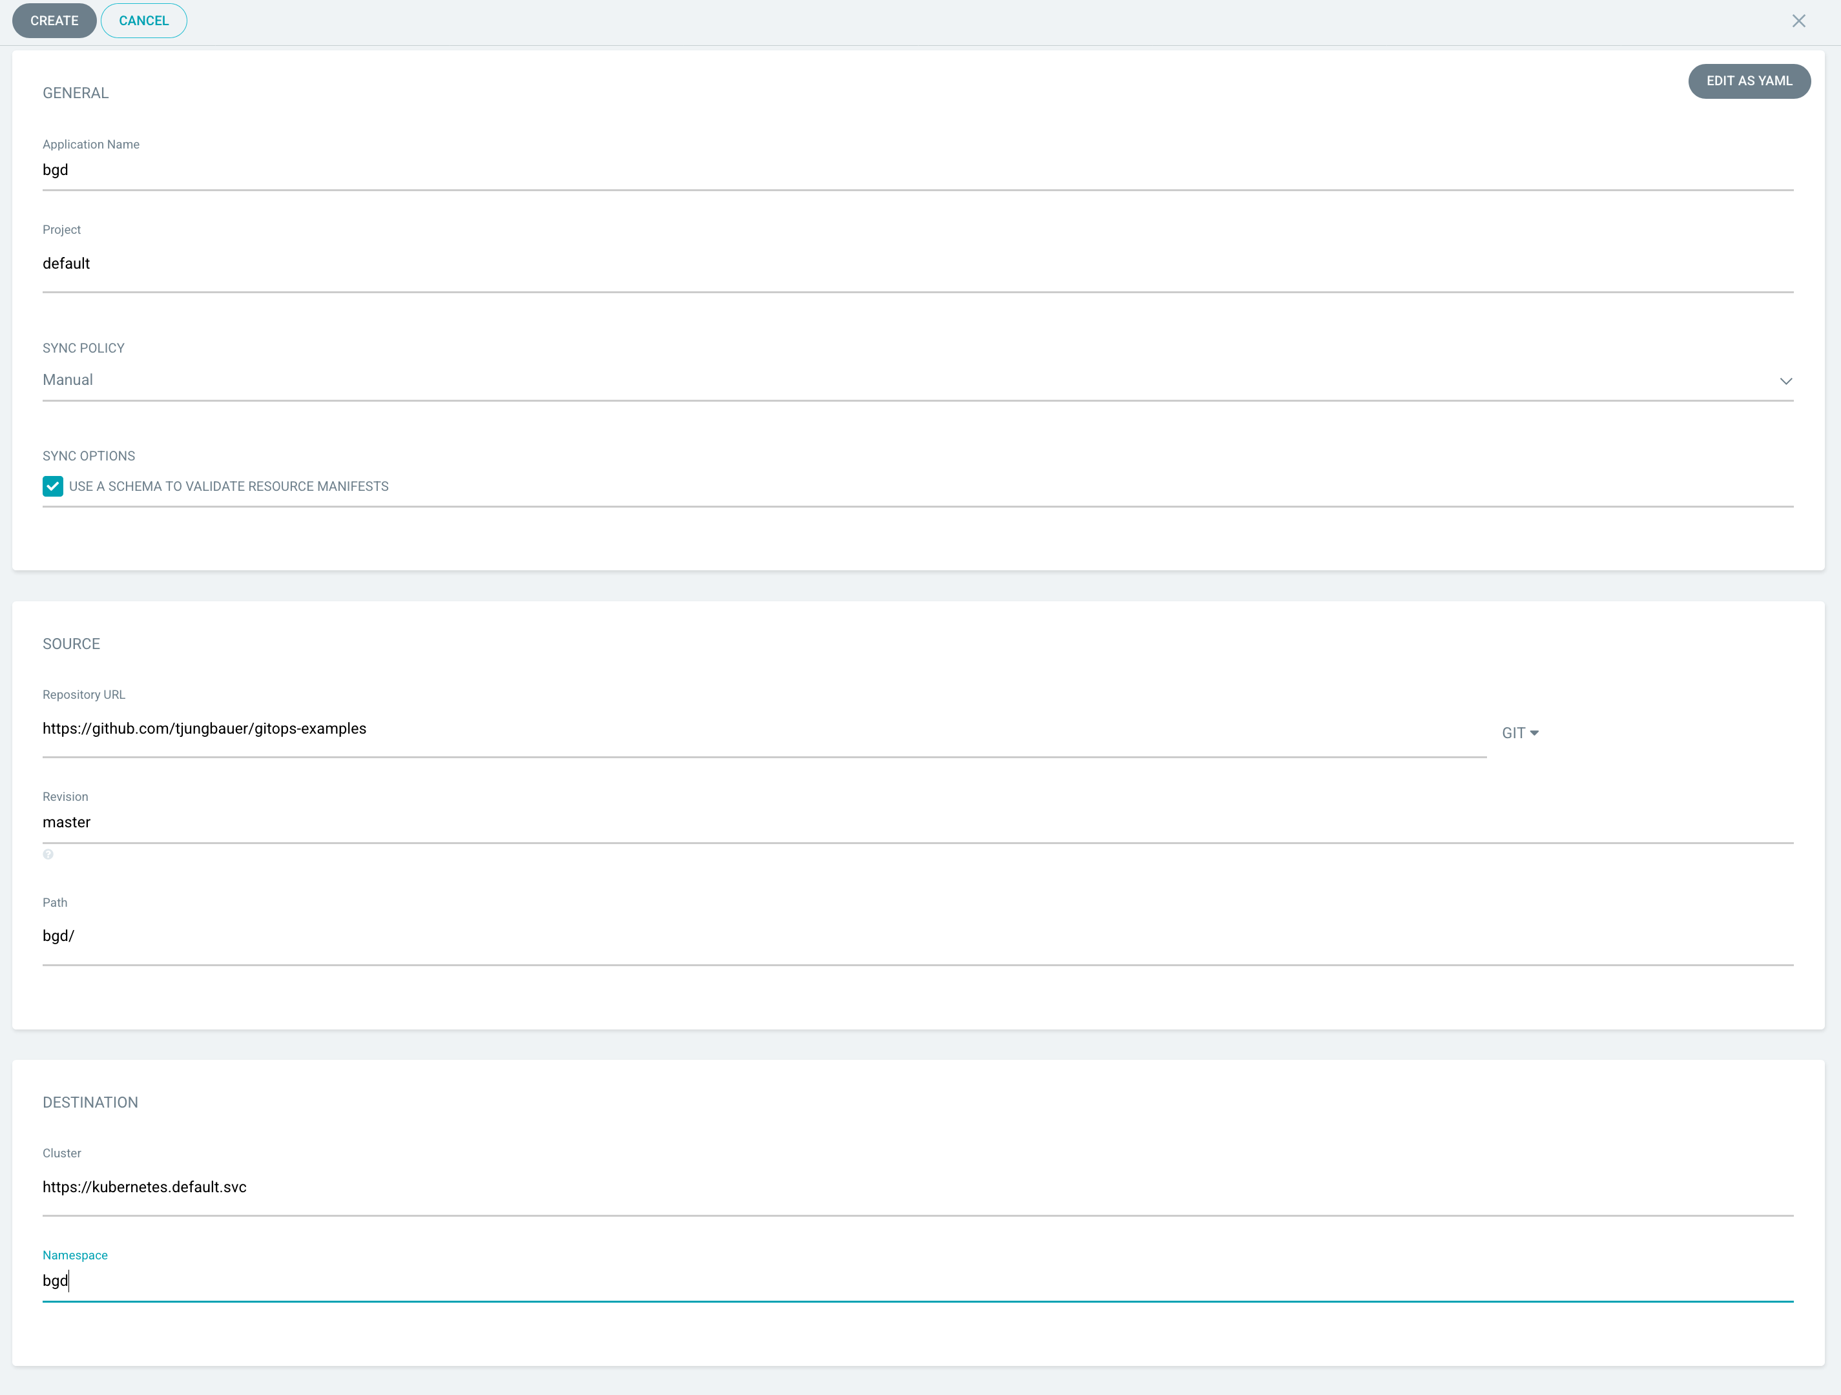
Task: Click the DESTINATION section heading
Action: 90,1102
